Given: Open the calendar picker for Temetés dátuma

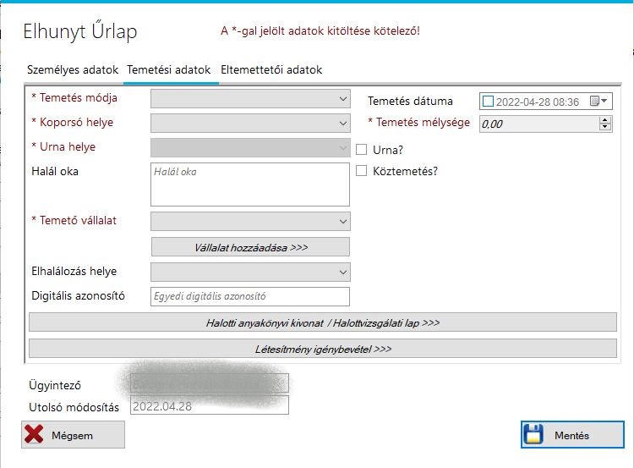Looking at the screenshot, I should (598, 102).
